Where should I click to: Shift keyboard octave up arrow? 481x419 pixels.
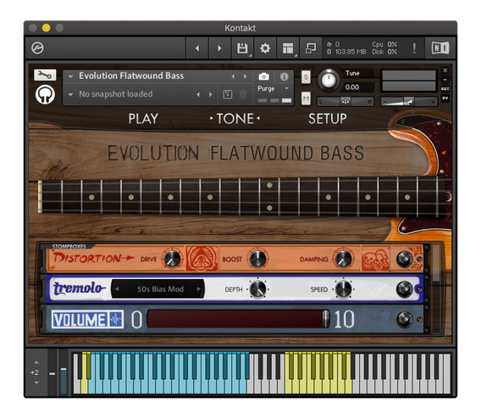pyautogui.click(x=36, y=362)
